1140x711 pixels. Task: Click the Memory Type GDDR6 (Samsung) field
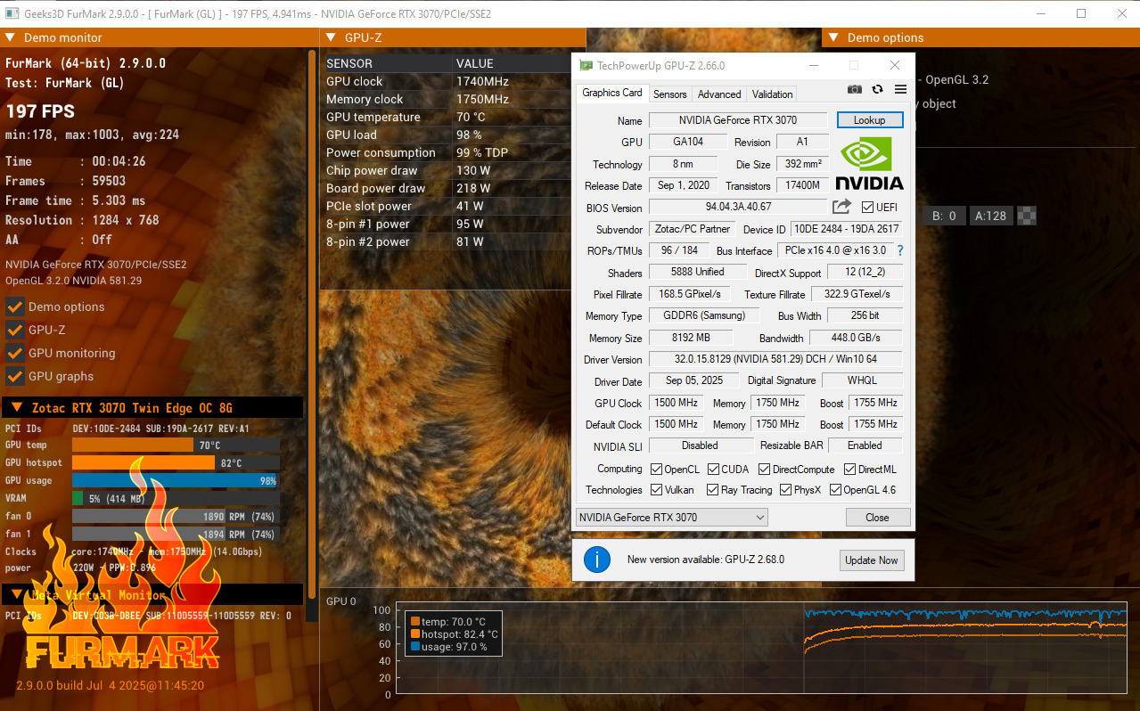coord(704,315)
